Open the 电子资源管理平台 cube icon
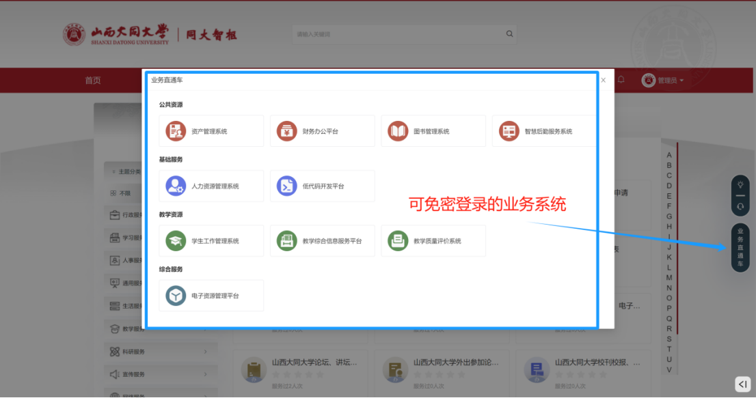The width and height of the screenshot is (756, 398). [176, 296]
